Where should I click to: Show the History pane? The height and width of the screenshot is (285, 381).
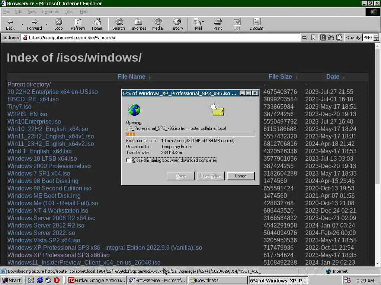click(177, 24)
